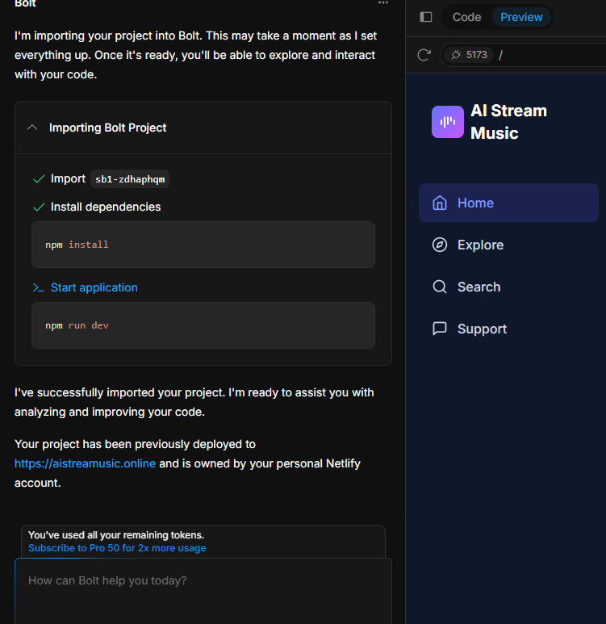Viewport: 606px width, 624px height.
Task: Click the terminal prompt icon
Action: point(38,287)
